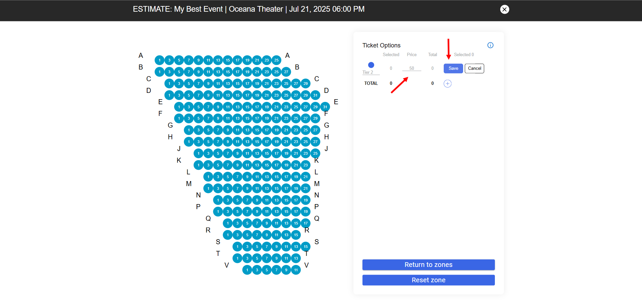Return to zones view

pos(428,265)
